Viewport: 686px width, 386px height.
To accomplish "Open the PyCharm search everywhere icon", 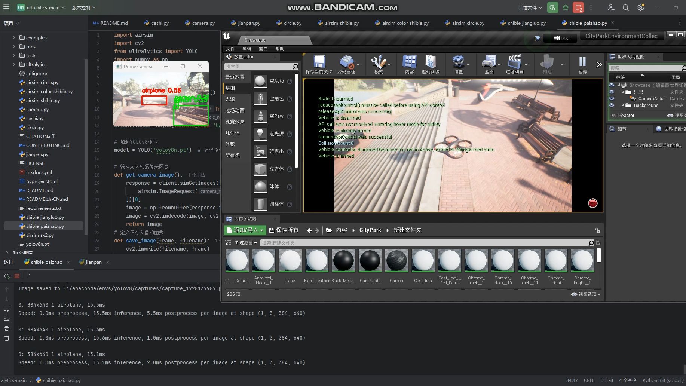I will pos(625,7).
